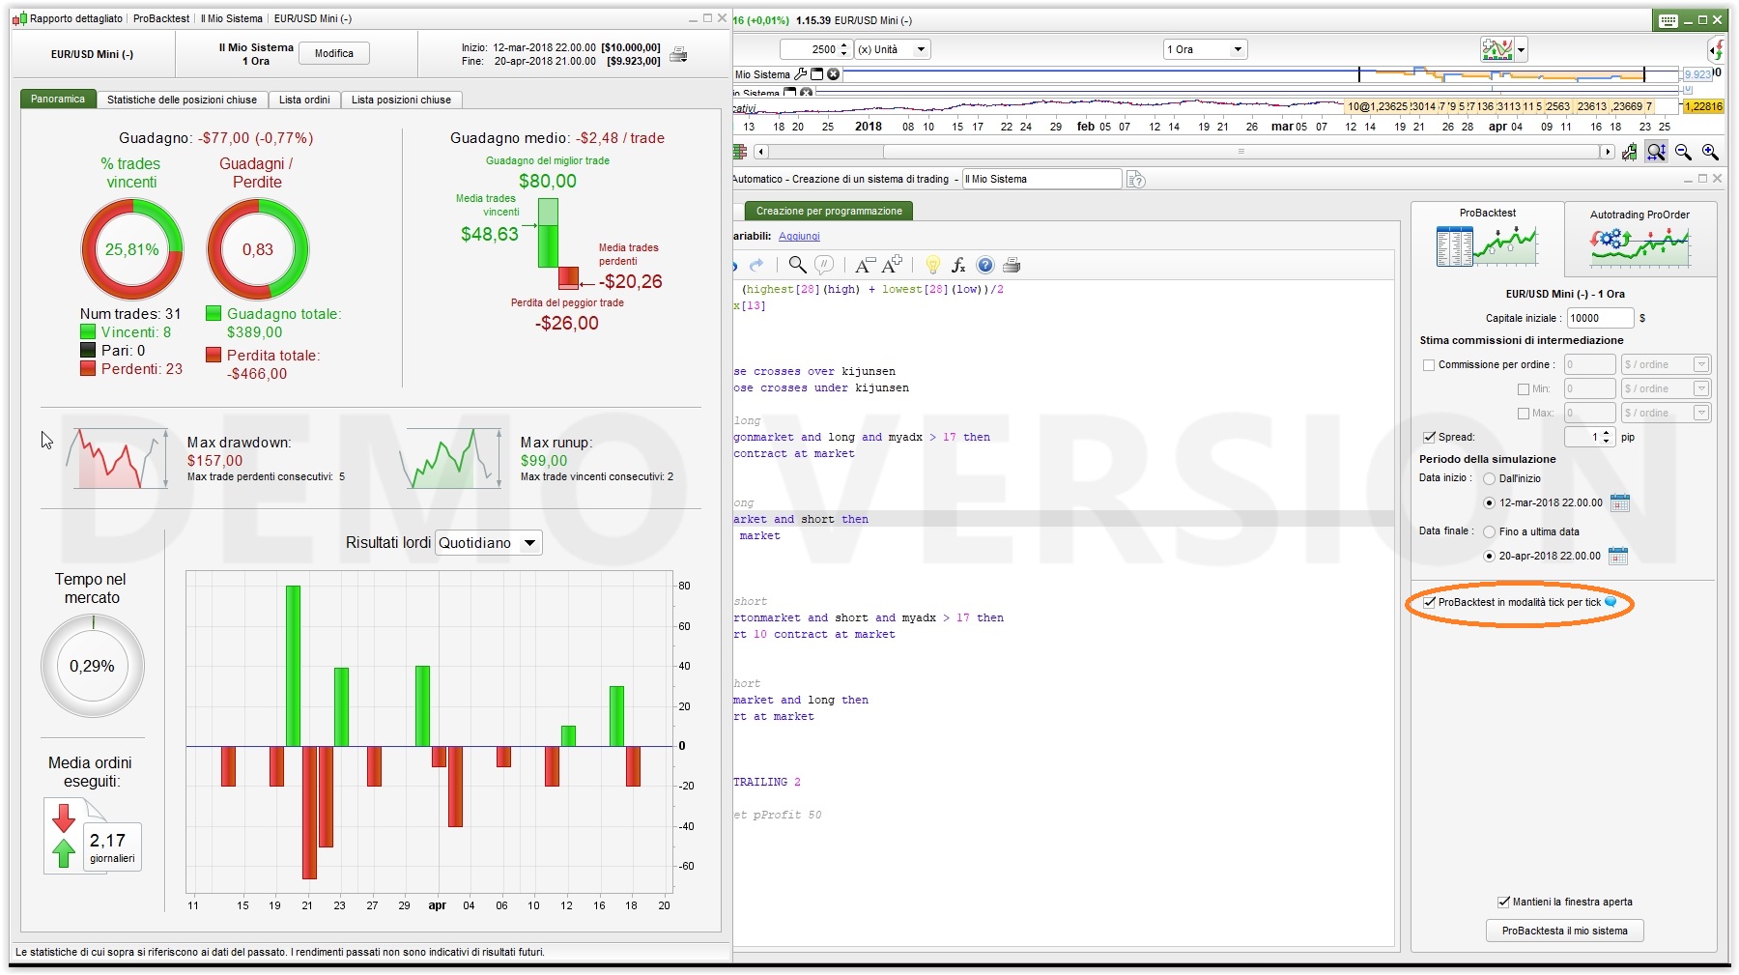Open the Lista posizioni chiuse tab
Image resolution: width=1739 pixels, height=975 pixels.
[x=401, y=100]
